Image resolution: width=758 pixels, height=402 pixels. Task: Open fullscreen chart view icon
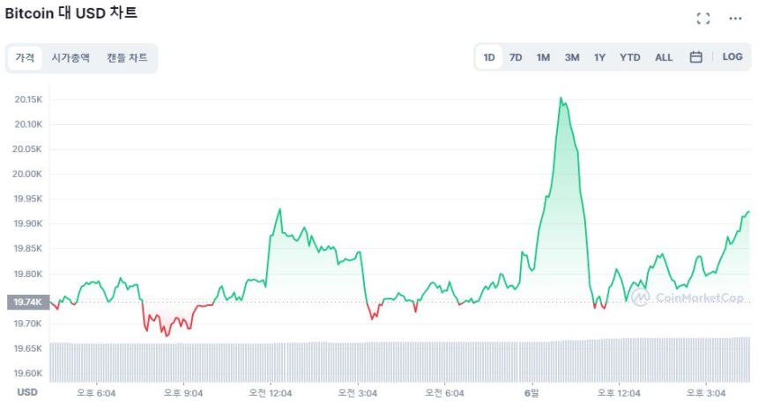pos(703,18)
